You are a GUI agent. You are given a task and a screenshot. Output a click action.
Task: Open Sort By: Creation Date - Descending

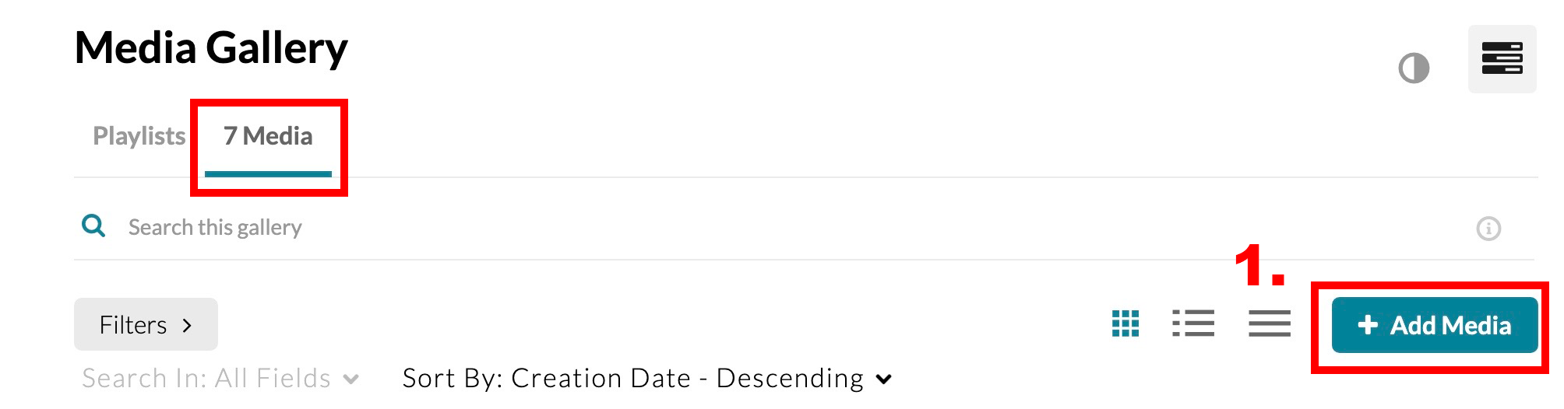pyautogui.click(x=632, y=379)
